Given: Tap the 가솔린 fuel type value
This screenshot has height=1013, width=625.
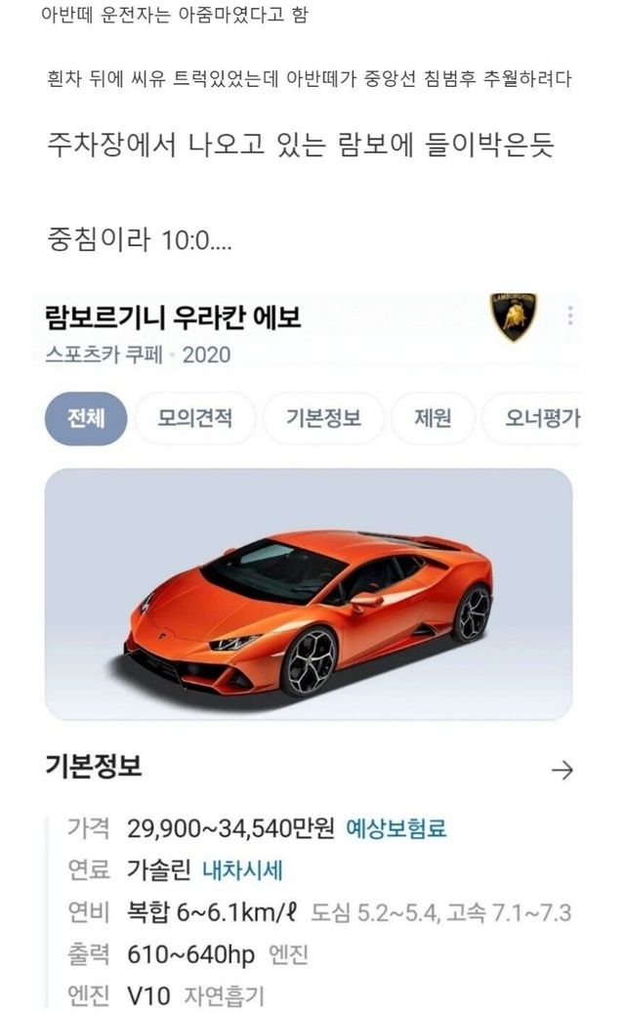Looking at the screenshot, I should [159, 870].
